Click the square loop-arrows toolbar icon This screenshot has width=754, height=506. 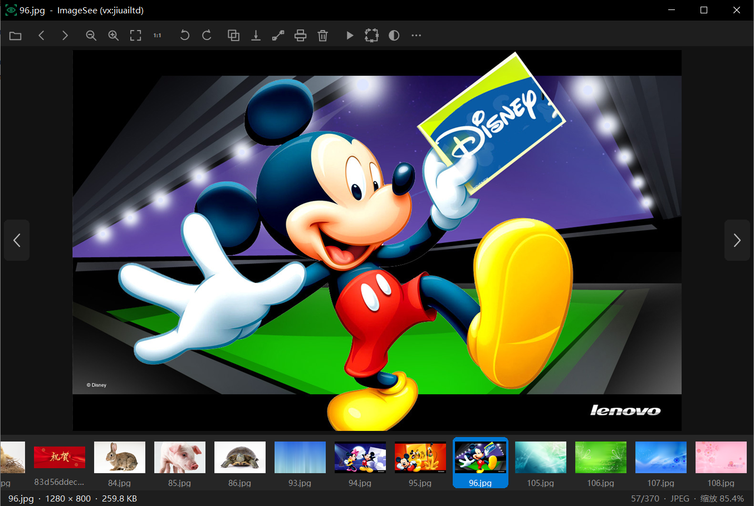tap(371, 36)
